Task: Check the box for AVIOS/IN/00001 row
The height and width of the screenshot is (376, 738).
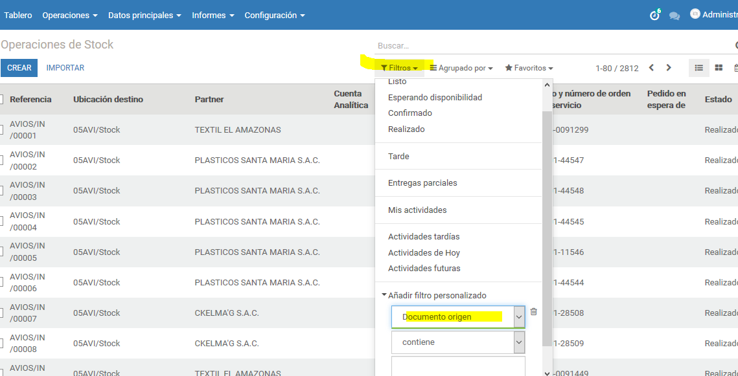Action: (1, 129)
